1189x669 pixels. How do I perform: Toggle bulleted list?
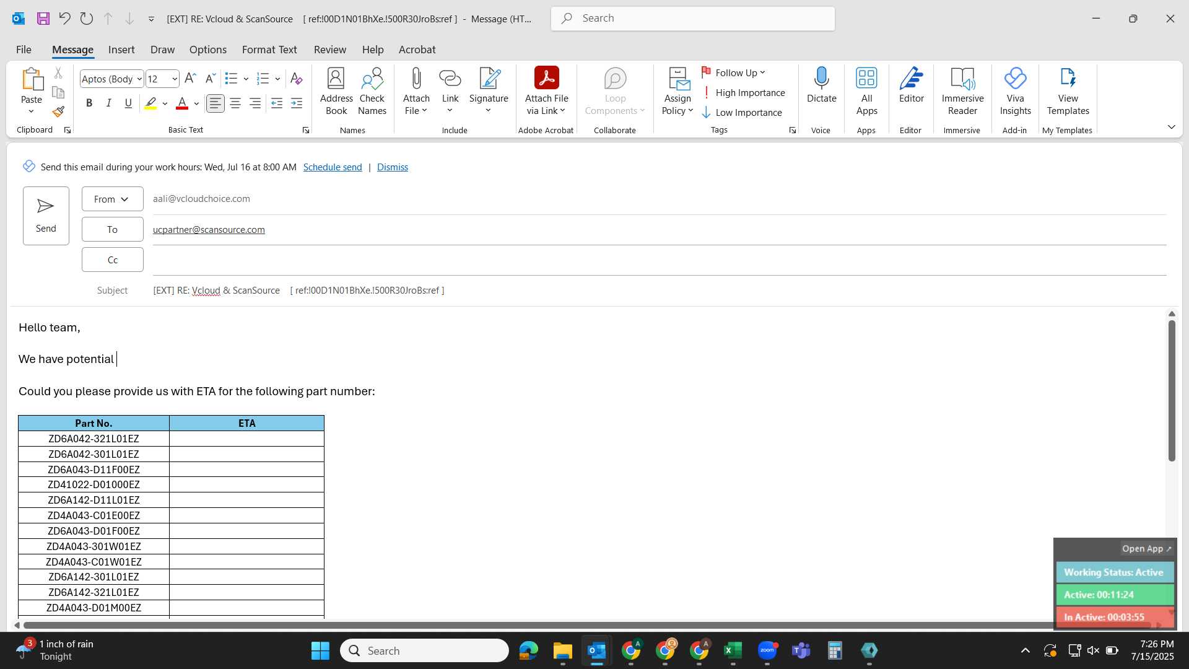point(231,79)
